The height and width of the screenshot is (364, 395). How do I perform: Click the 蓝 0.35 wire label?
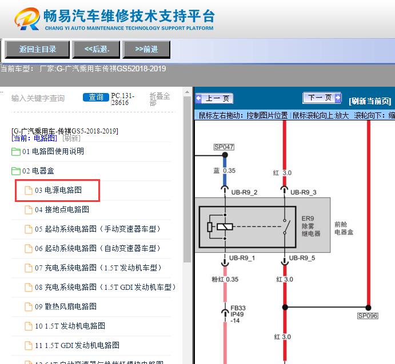coord(225,171)
